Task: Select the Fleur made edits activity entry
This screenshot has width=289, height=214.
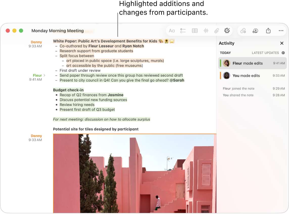Action: [x=252, y=63]
